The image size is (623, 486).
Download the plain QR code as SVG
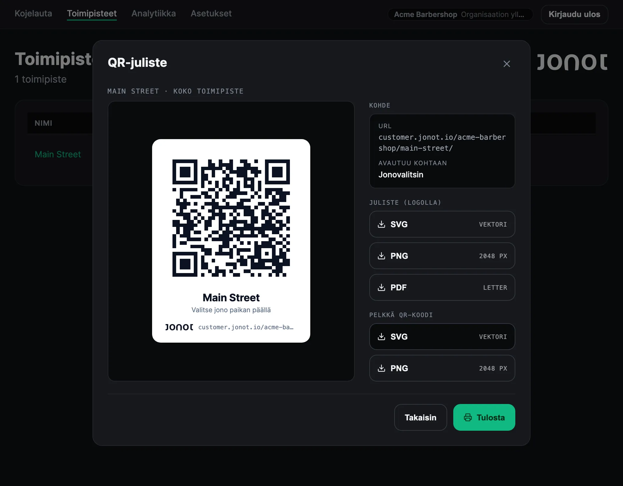pos(442,337)
